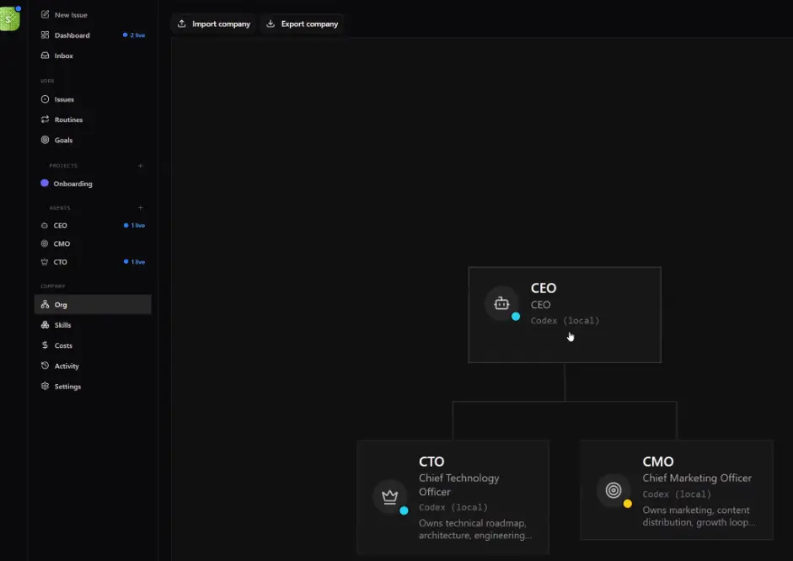Select the CMO agent in sidebar

[62, 244]
